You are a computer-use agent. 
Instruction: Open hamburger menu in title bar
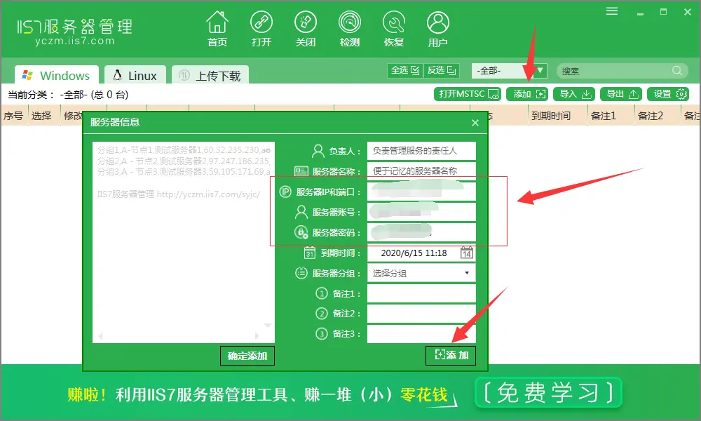coord(612,11)
